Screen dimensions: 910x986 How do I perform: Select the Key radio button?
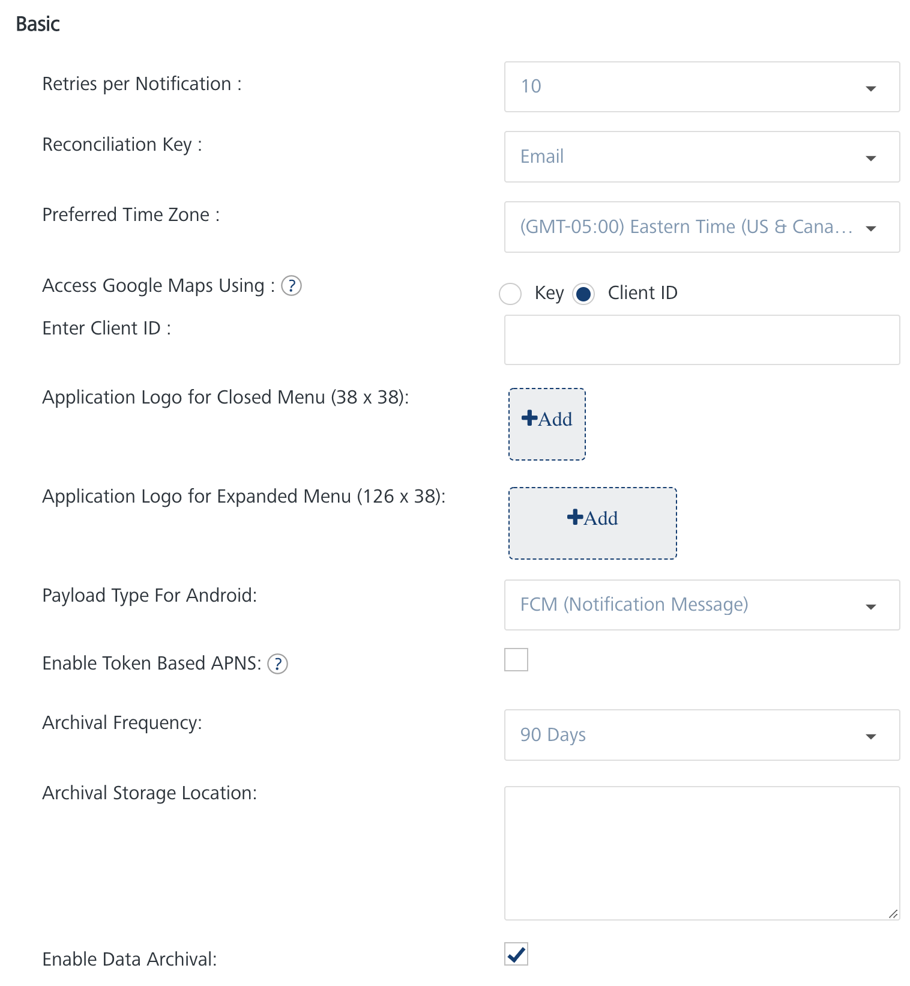coord(510,294)
